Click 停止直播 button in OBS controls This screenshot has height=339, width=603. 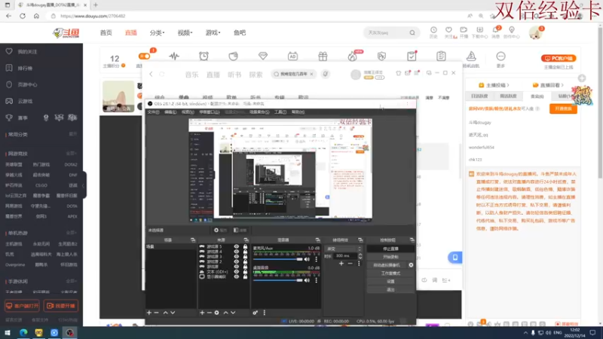390,249
